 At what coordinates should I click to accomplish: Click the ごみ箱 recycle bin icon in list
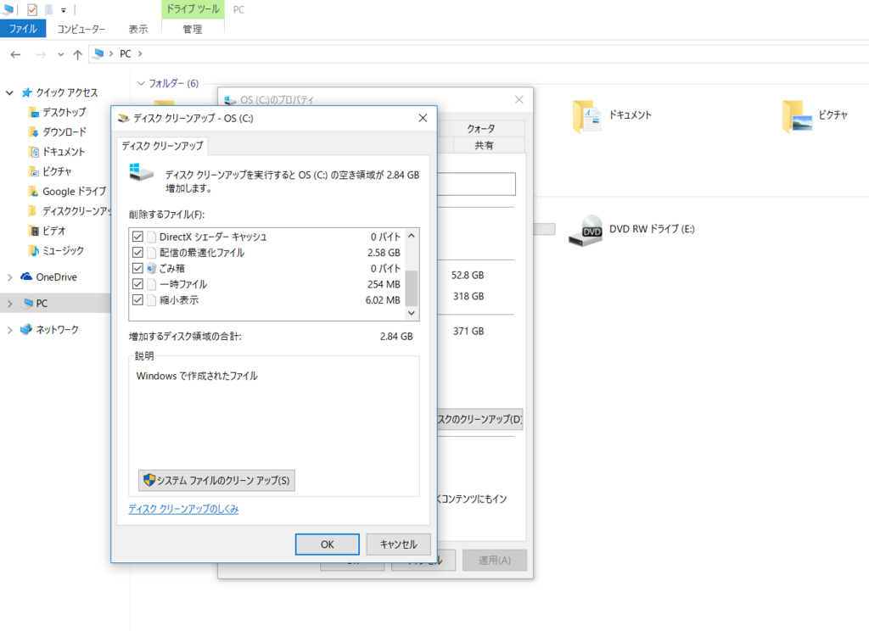click(x=151, y=268)
